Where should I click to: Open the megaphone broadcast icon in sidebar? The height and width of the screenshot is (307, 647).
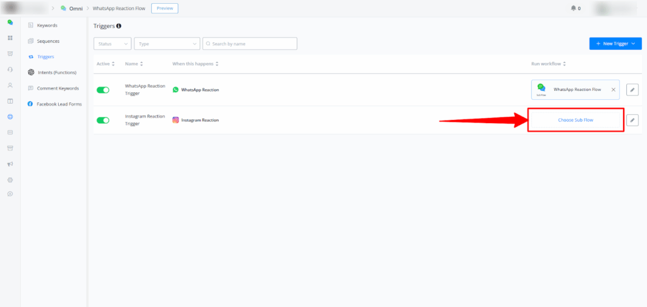coord(10,164)
